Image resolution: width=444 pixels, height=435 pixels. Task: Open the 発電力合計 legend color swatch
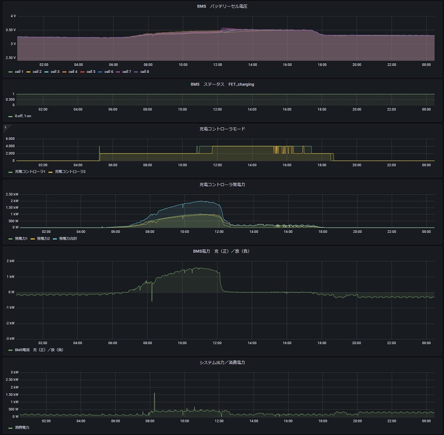[54, 239]
